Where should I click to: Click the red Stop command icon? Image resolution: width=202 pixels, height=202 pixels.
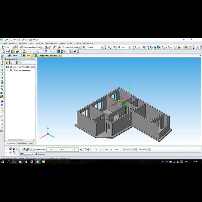(x=11, y=149)
